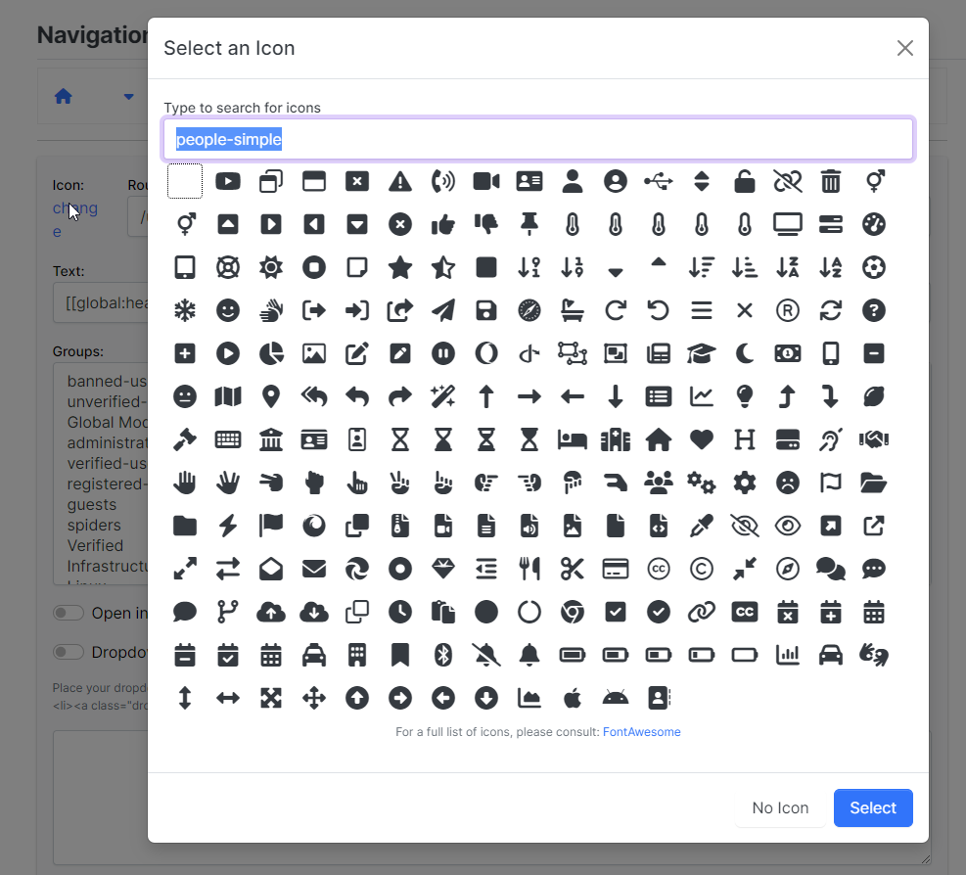Select the scissors icon
This screenshot has width=966, height=875.
573,569
